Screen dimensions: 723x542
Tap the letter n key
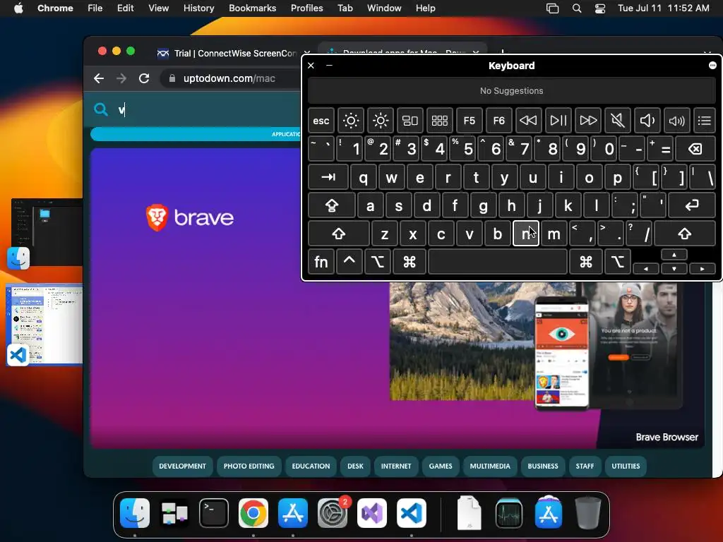(x=525, y=234)
